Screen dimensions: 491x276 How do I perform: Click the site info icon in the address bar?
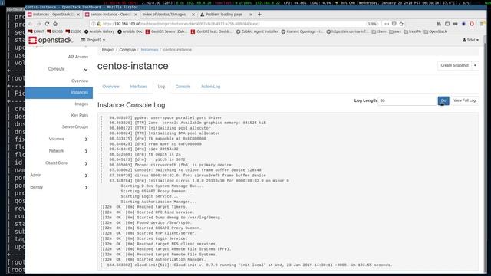point(94,24)
